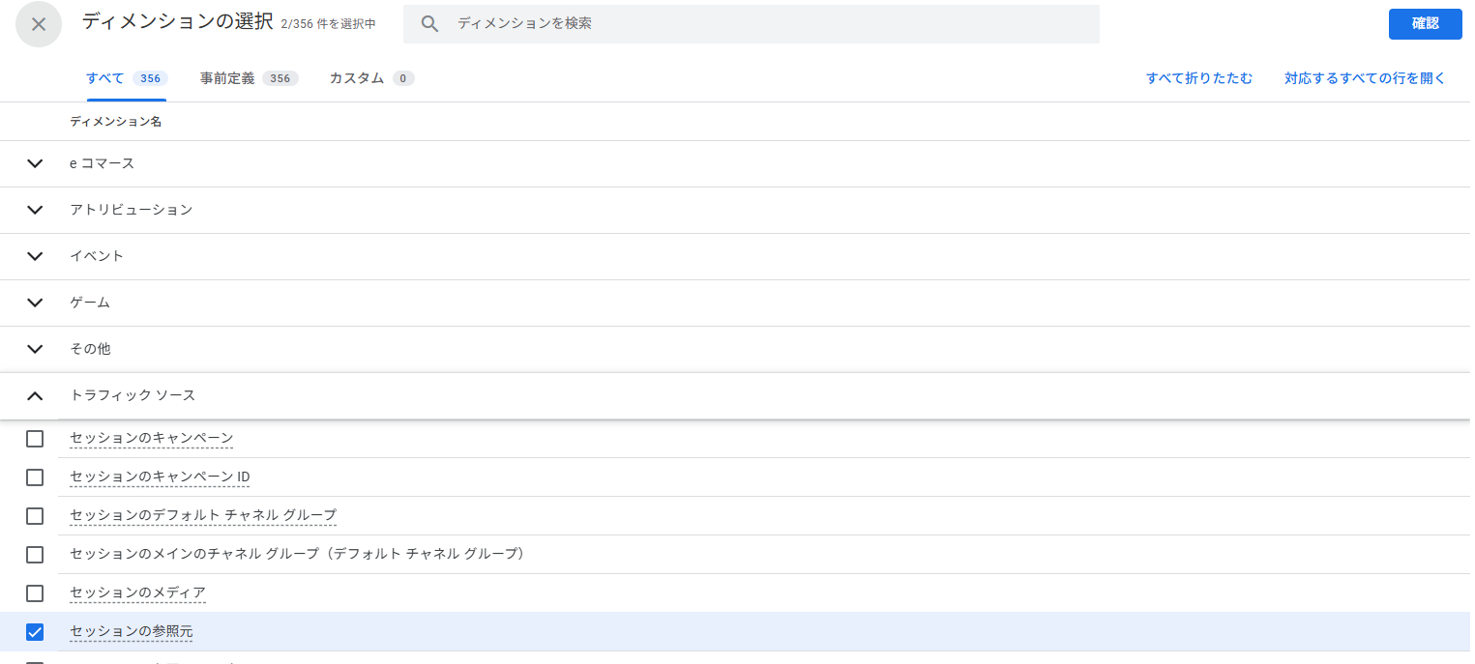Check セッションのキャンペーン checkbox
The image size is (1475, 664).
tap(35, 439)
